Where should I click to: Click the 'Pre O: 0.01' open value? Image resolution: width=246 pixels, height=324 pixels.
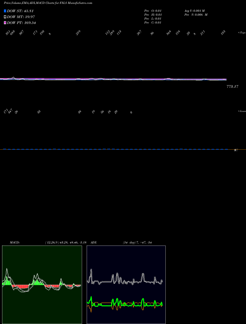153,11
